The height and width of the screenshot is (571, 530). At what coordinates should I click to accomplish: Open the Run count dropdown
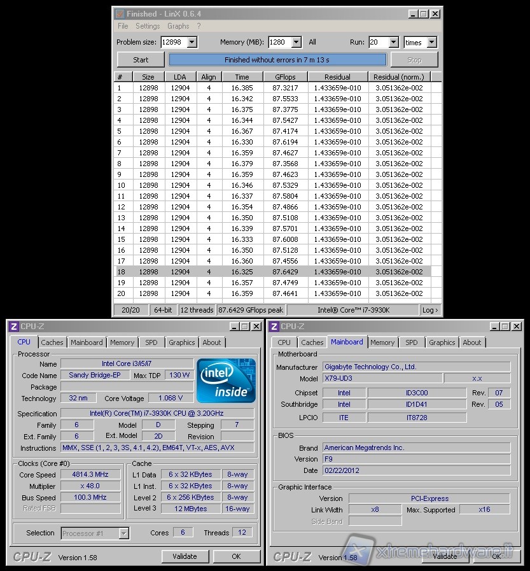393,43
